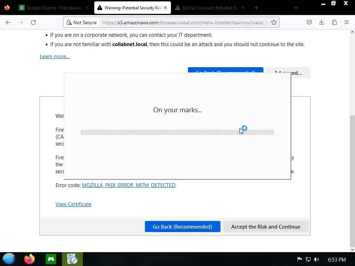Click the flag notification tray icon
355x266 pixels.
[300, 259]
